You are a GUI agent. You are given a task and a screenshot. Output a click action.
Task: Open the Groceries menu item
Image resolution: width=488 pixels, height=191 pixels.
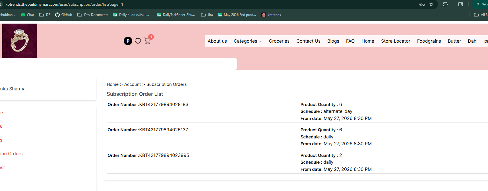point(279,41)
